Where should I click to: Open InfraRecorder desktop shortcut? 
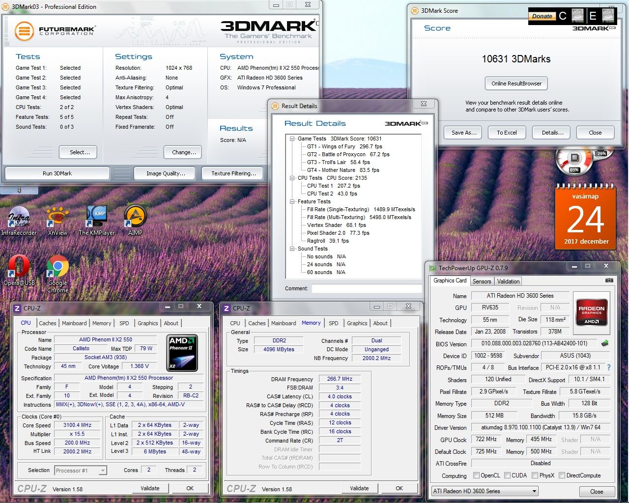tap(19, 221)
